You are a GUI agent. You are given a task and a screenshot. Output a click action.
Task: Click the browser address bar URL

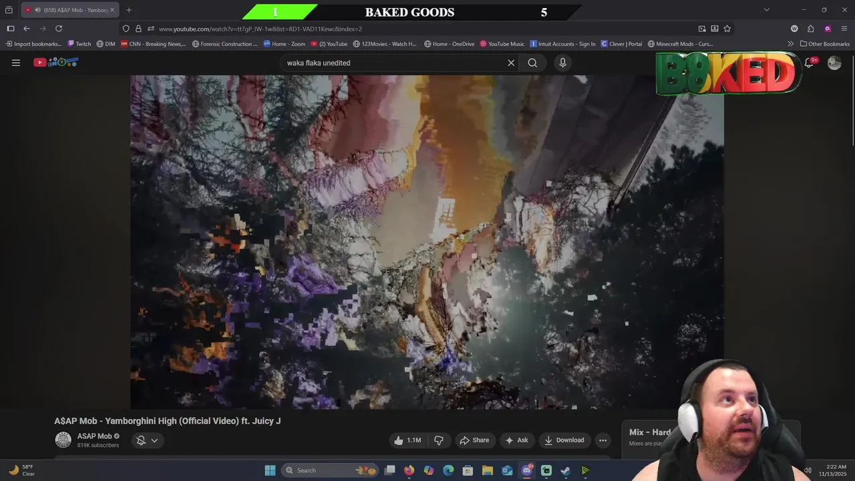point(261,29)
